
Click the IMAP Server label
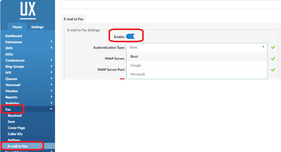coord(115,59)
